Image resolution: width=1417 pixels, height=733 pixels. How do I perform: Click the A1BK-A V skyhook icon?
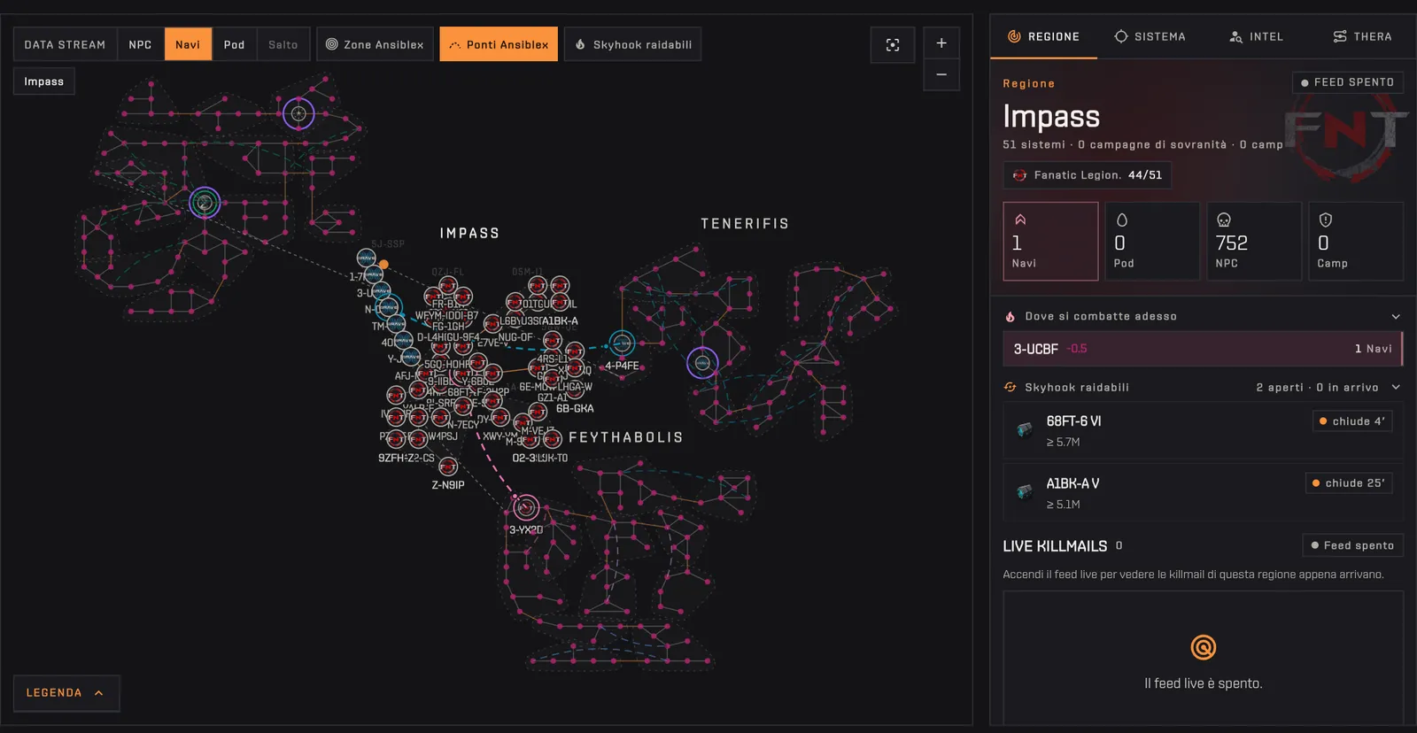(1025, 492)
